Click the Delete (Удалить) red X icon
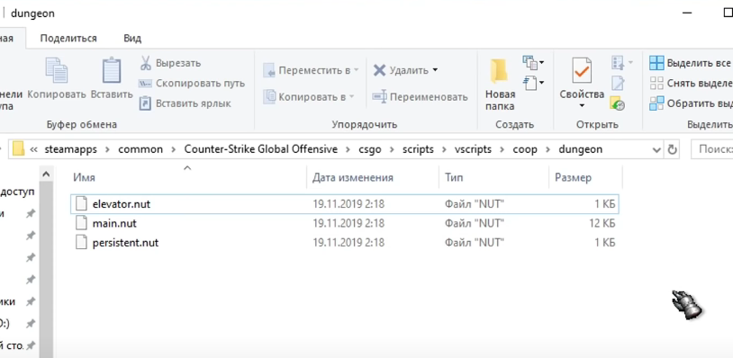This screenshot has height=358, width=733. tap(380, 70)
